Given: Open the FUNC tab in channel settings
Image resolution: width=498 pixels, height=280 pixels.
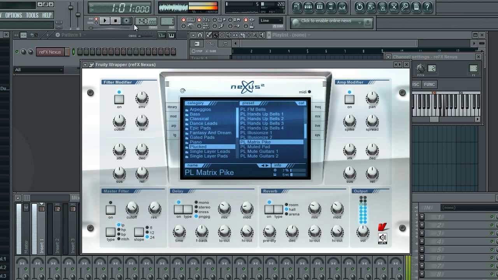Looking at the screenshot, I should (x=430, y=84).
